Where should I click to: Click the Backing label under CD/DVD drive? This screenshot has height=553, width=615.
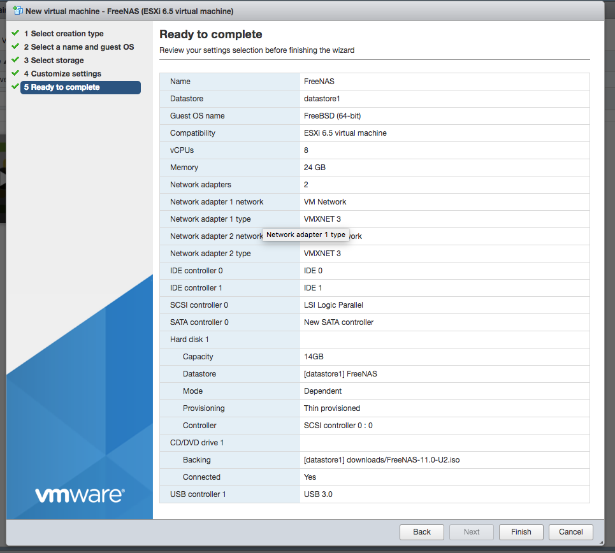click(x=196, y=460)
